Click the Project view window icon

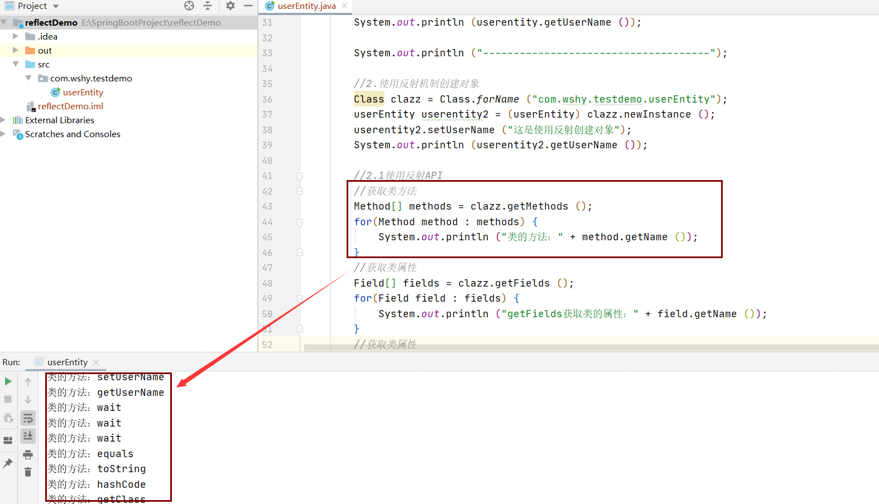point(9,6)
